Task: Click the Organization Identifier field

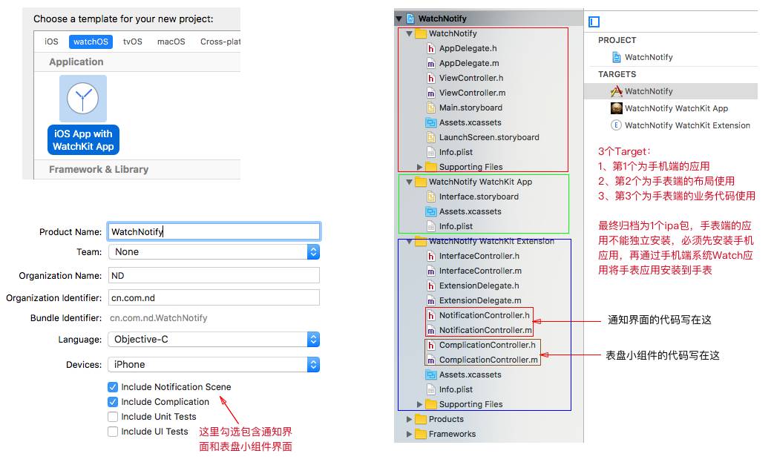Action: pos(214,298)
